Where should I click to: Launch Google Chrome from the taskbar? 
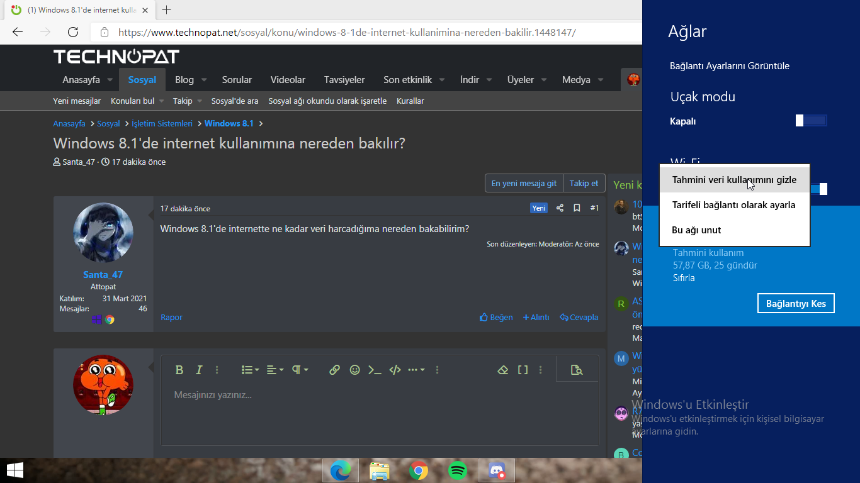point(419,470)
